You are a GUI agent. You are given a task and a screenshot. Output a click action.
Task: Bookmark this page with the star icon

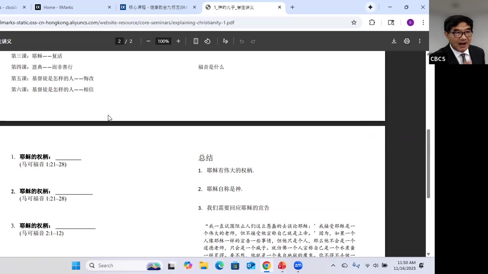coord(354,22)
